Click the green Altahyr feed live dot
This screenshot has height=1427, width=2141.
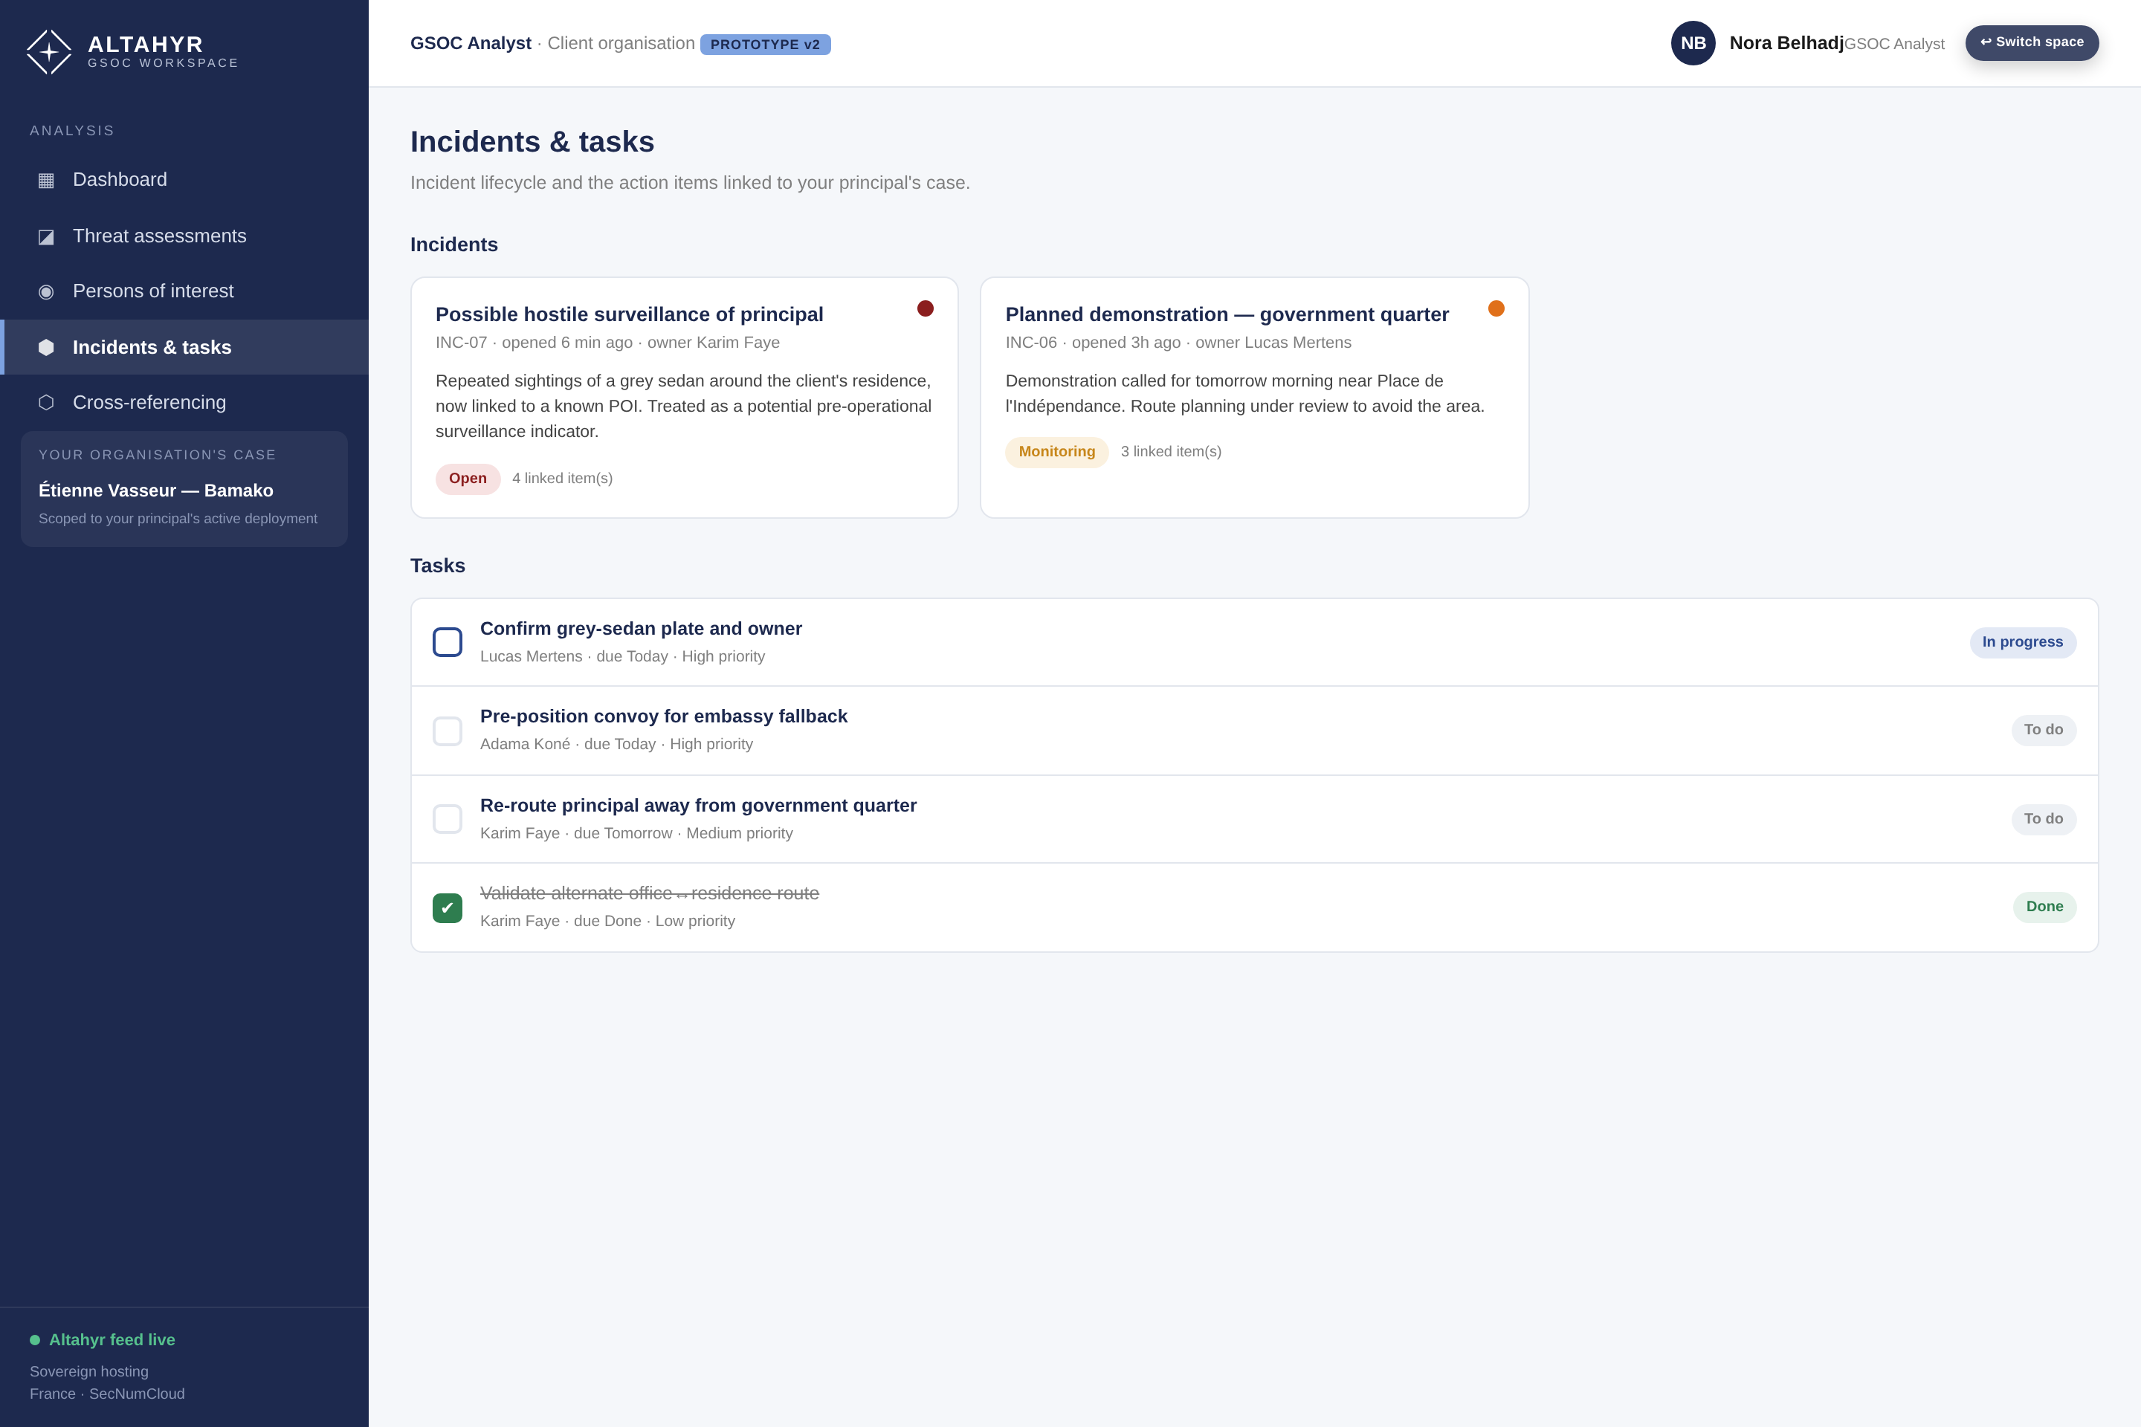pos(35,1339)
